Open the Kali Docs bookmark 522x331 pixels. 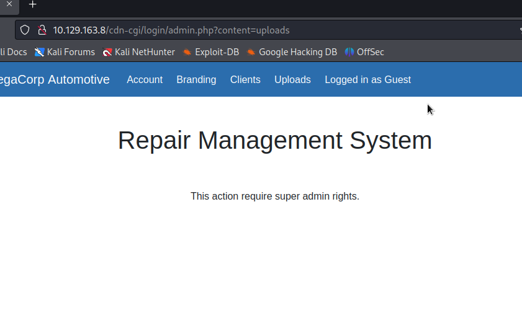pyautogui.click(x=12, y=52)
